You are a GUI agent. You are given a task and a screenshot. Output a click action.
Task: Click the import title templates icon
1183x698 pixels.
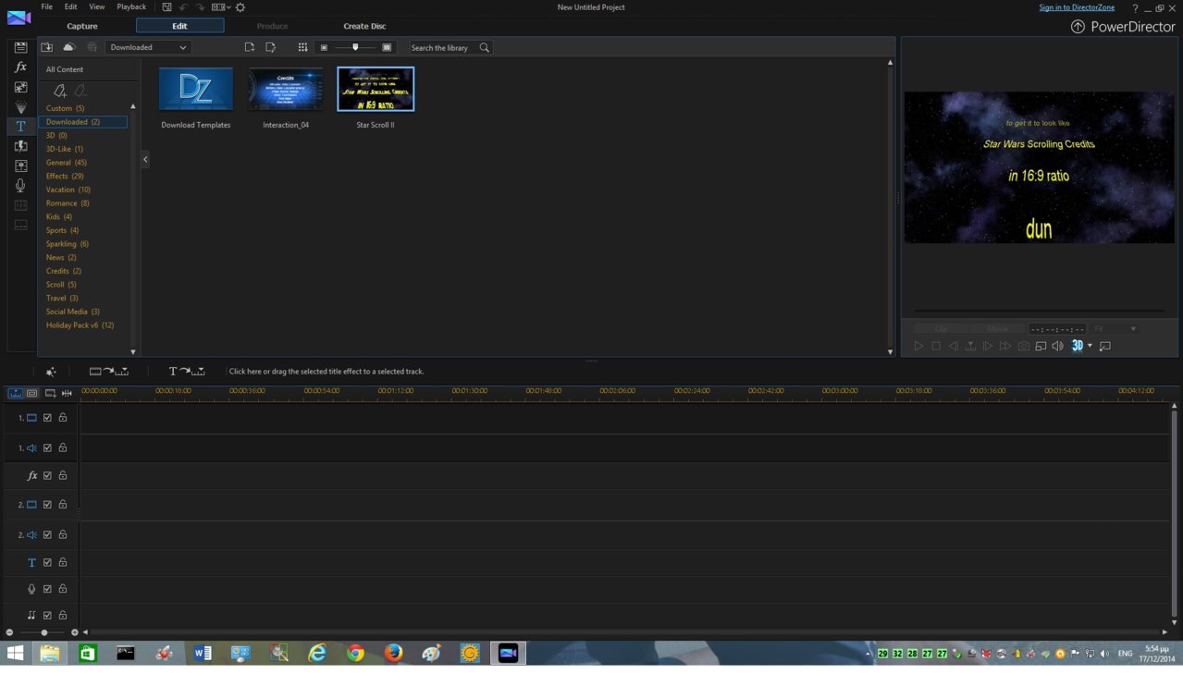[47, 47]
